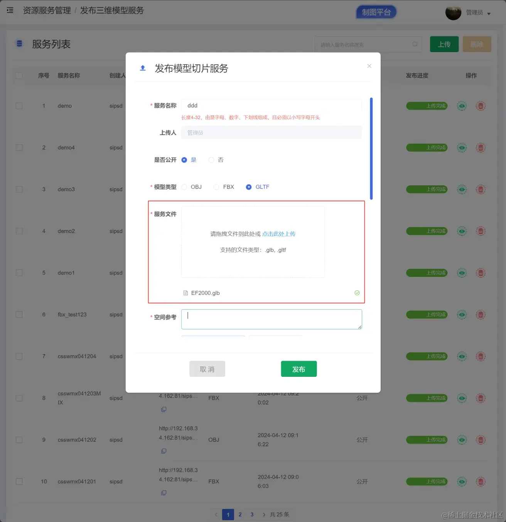
Task: Check the demo3 row checkbox
Action: point(19,189)
